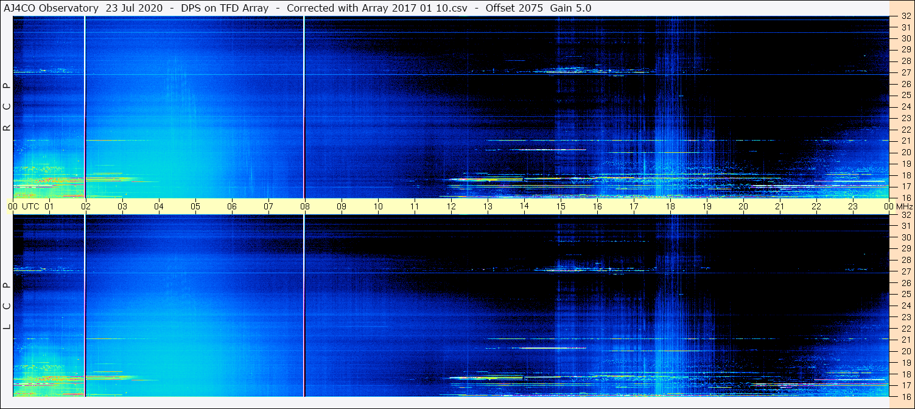Click white vertical line at 08 UTC in RCP
This screenshot has width=915, height=409.
304,107
